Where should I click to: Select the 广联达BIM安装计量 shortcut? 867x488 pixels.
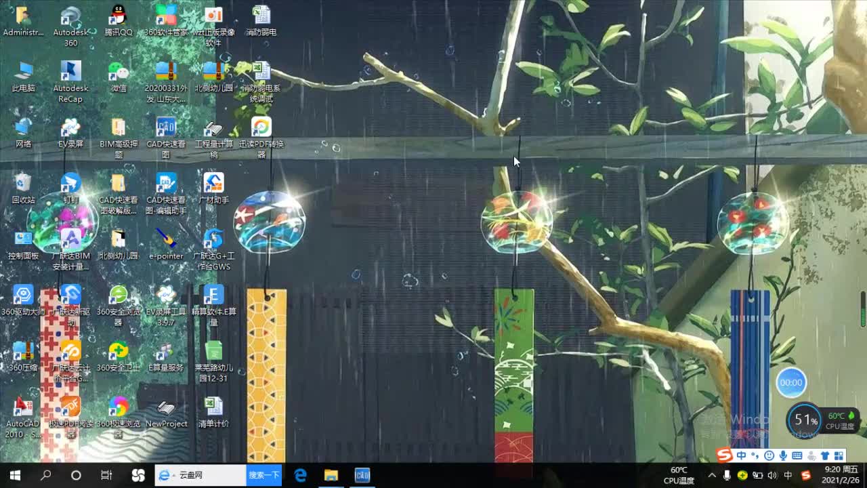(70, 249)
